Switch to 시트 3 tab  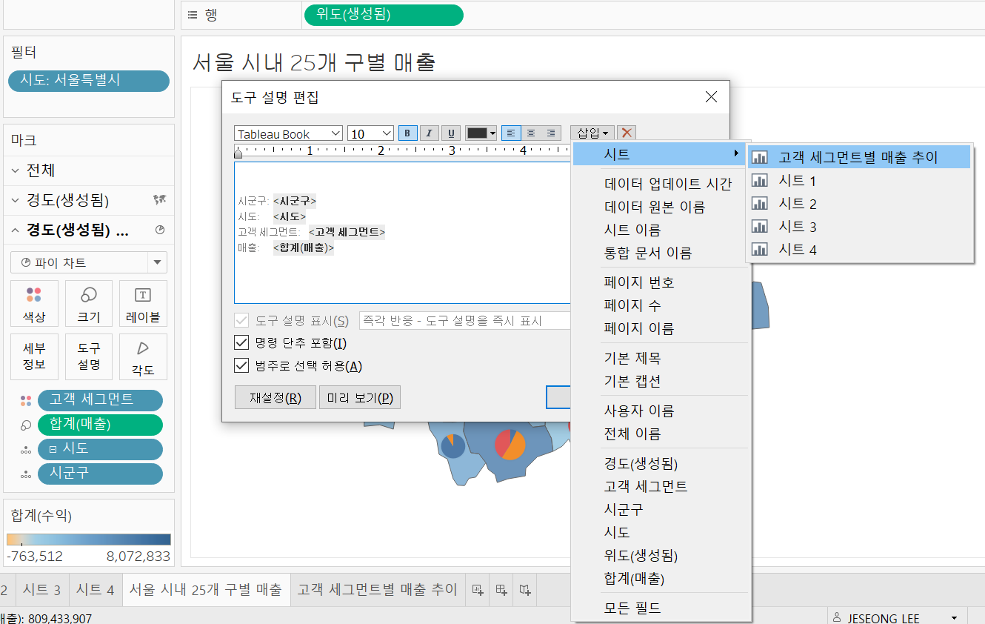pyautogui.click(x=41, y=590)
